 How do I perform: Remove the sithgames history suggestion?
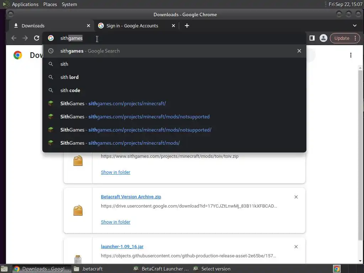(299, 51)
